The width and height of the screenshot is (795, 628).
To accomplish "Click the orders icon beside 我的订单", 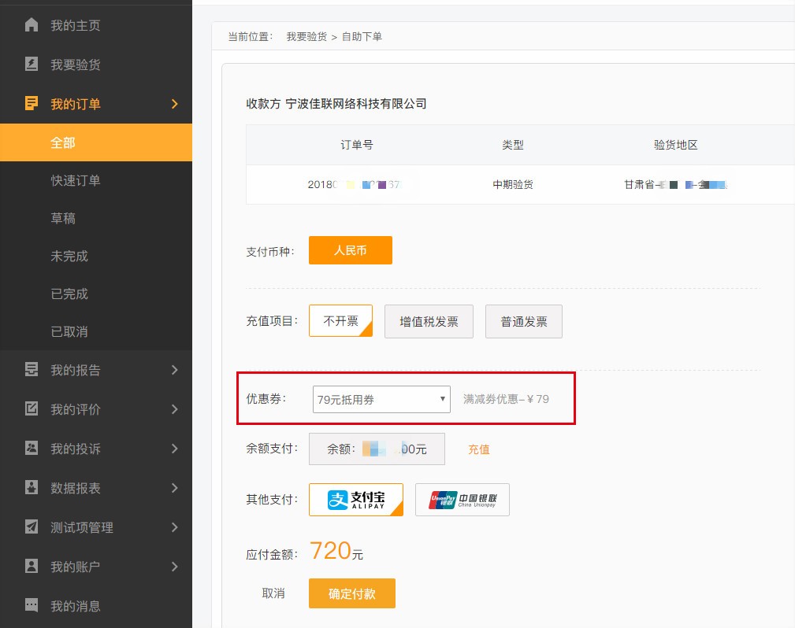I will point(32,103).
